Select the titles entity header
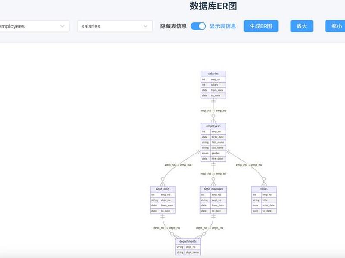Viewport: 345px width, 258px height. tap(264, 189)
